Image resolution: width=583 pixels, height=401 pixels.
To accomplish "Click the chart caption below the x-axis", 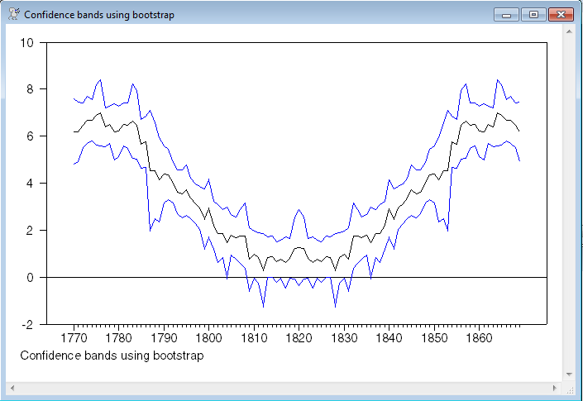I will [x=112, y=356].
